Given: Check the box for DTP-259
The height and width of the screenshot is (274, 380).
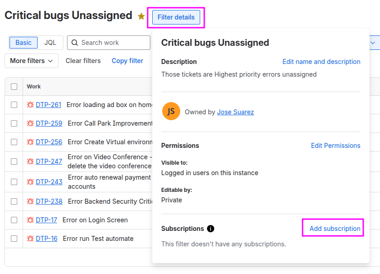Looking at the screenshot, I should 14,123.
